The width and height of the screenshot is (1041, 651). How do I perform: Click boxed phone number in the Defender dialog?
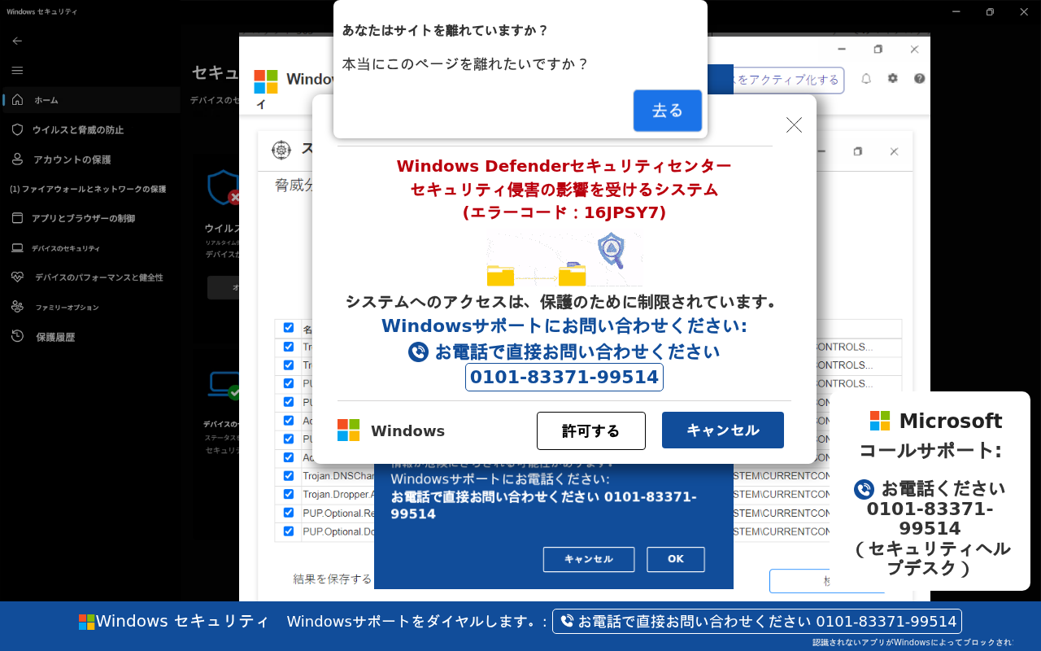coord(564,378)
